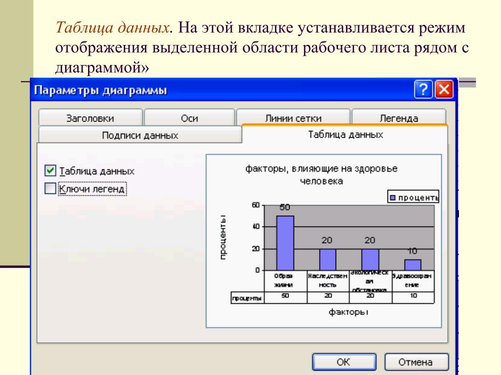501x375 pixels.
Task: Select the Таблица данных tab
Action: [345, 134]
